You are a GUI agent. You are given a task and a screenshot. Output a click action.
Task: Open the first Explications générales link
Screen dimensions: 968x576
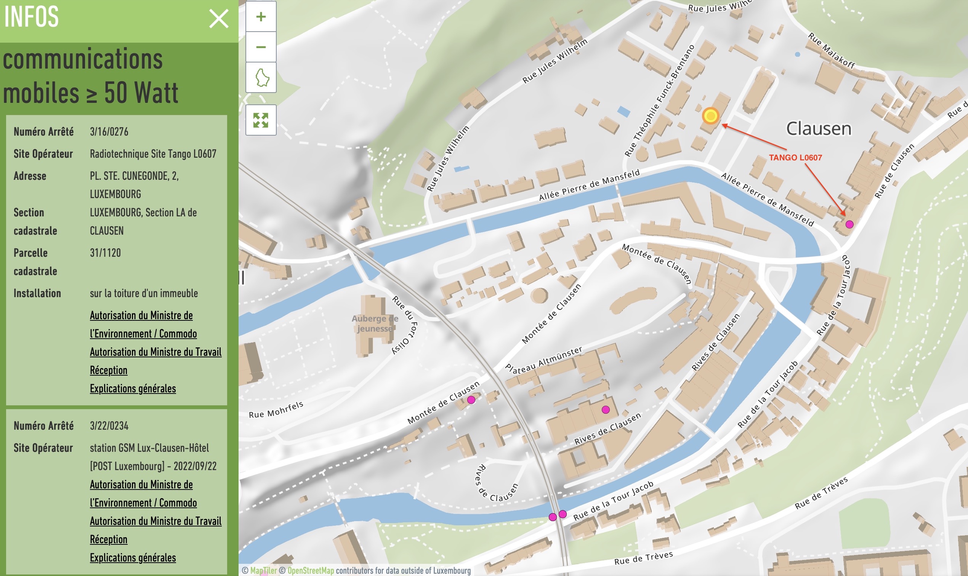click(x=133, y=389)
